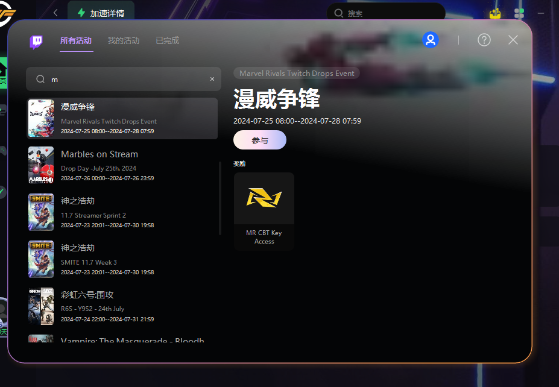This screenshot has height=387, width=559.
Task: Close the Twitch activities dialog
Action: coord(513,40)
